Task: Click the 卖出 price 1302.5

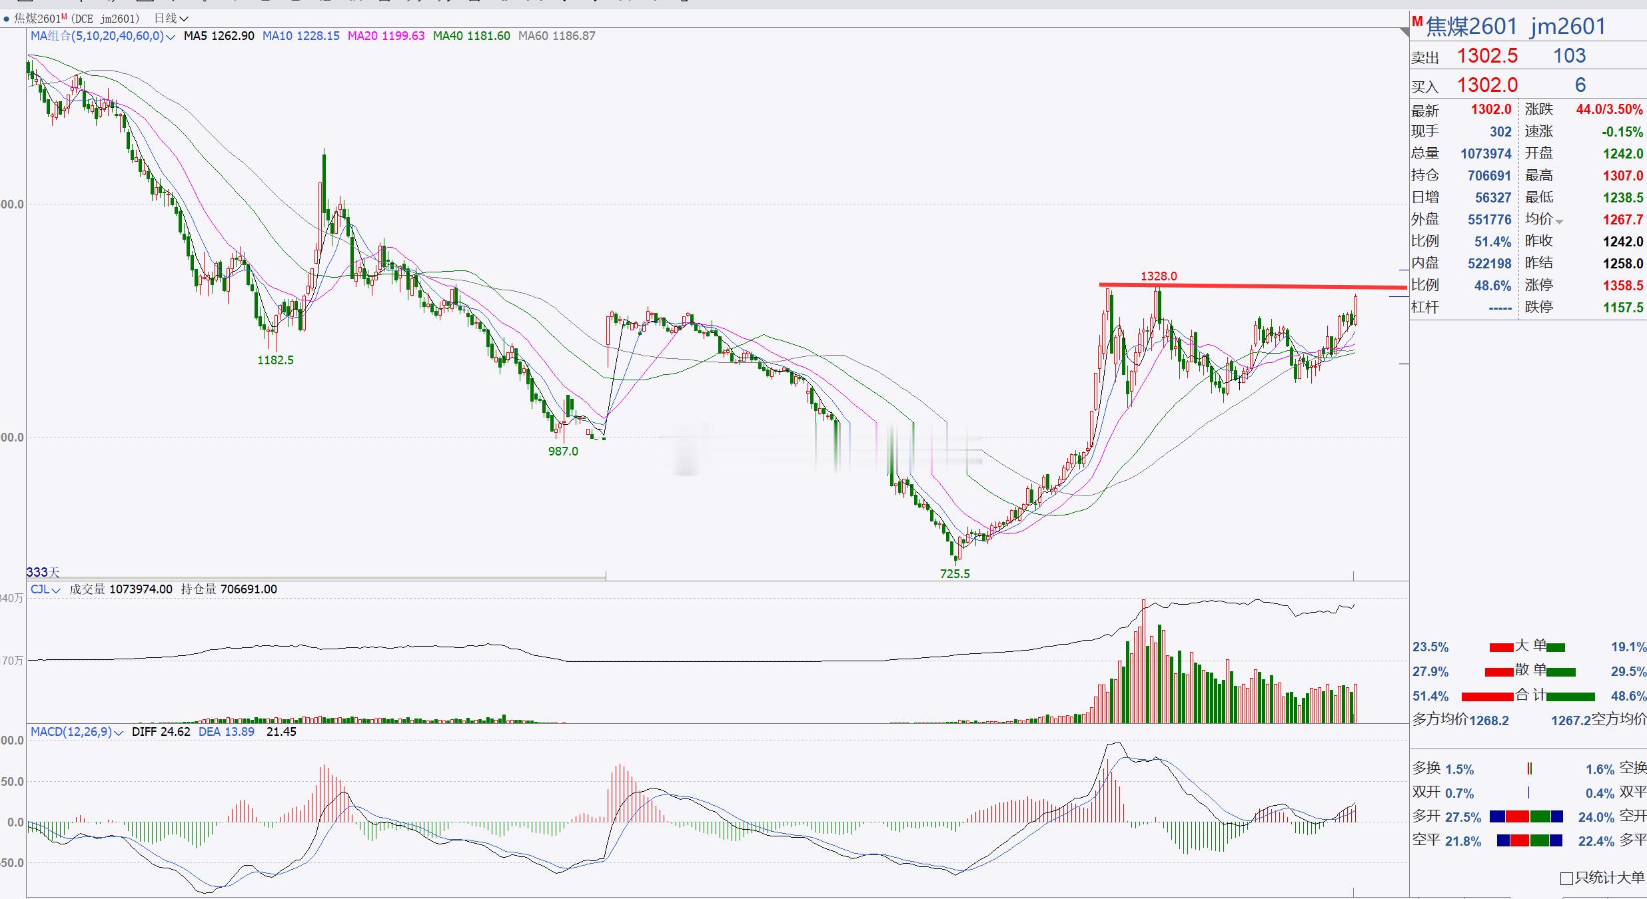Action: pyautogui.click(x=1487, y=56)
